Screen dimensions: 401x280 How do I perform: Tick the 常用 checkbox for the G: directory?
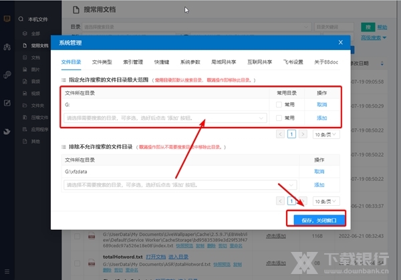click(279, 105)
